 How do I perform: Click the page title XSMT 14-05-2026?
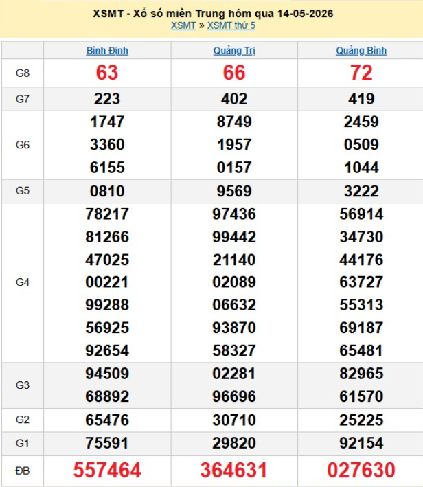(213, 14)
